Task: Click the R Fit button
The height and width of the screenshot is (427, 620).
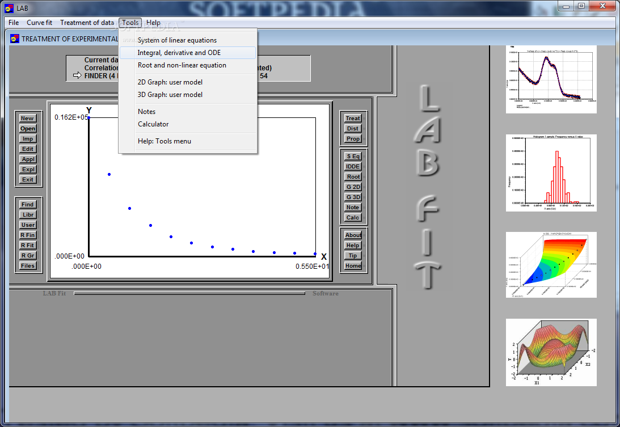Action: [x=28, y=246]
